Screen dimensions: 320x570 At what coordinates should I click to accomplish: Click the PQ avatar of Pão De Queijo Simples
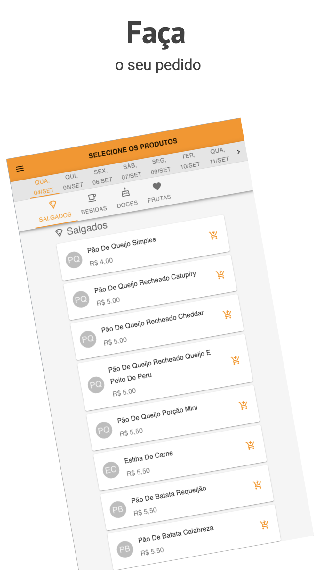(74, 260)
